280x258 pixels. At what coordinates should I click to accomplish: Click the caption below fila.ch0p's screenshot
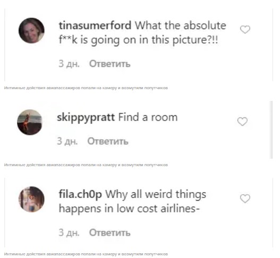coord(86,254)
